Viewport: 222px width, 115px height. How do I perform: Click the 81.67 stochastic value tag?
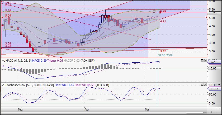click(214, 89)
